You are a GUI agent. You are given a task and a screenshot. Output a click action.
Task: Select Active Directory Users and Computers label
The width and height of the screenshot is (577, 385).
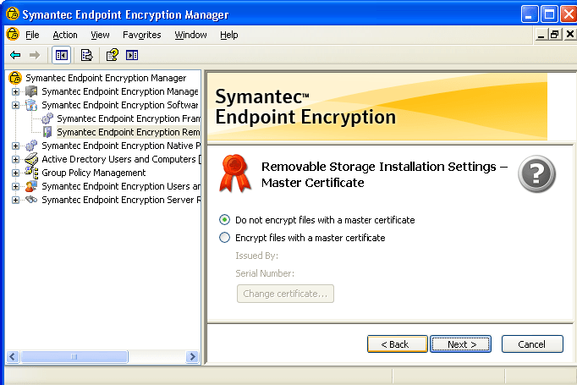point(118,159)
